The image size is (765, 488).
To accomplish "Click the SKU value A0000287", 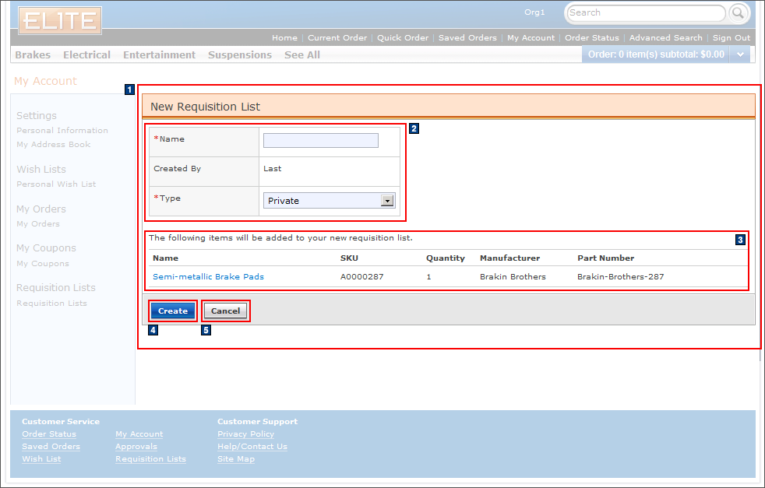I will click(x=361, y=276).
